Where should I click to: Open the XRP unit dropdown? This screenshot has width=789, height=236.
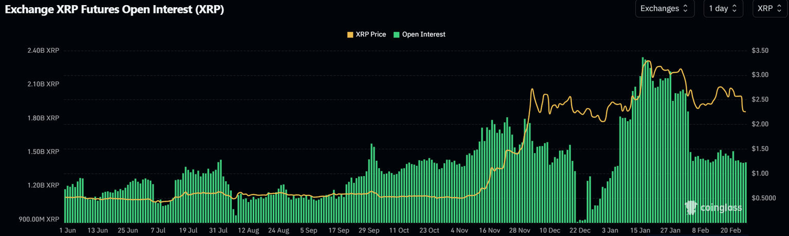[x=769, y=9]
